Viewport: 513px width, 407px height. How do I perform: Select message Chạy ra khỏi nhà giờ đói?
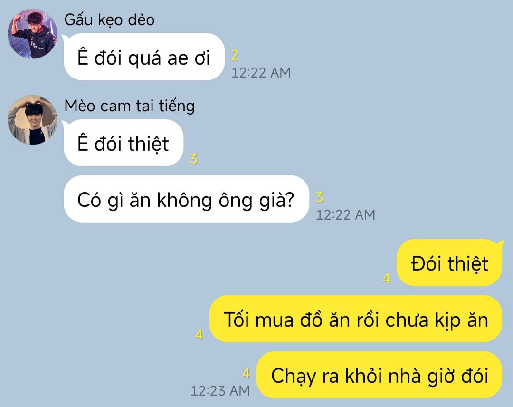coord(379,375)
